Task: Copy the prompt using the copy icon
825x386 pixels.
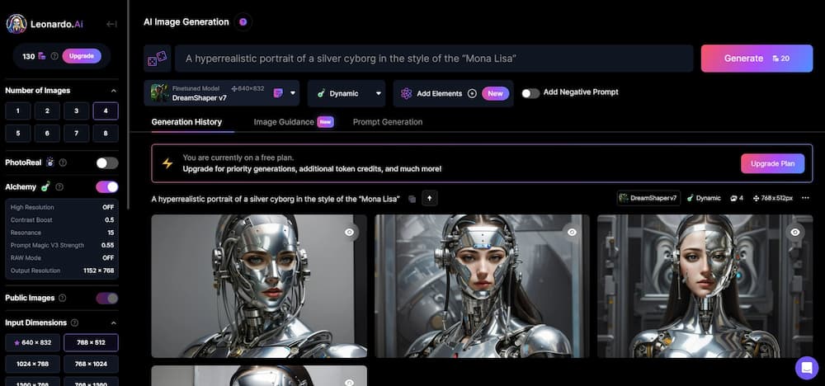Action: (412, 199)
